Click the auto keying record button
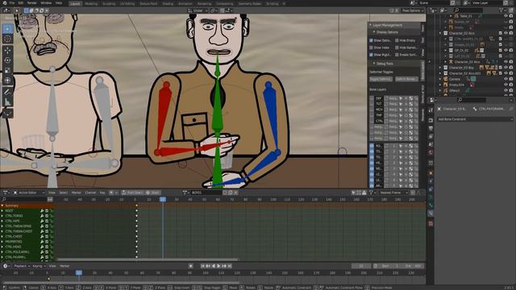516x290 pixels. pyautogui.click(x=190, y=266)
